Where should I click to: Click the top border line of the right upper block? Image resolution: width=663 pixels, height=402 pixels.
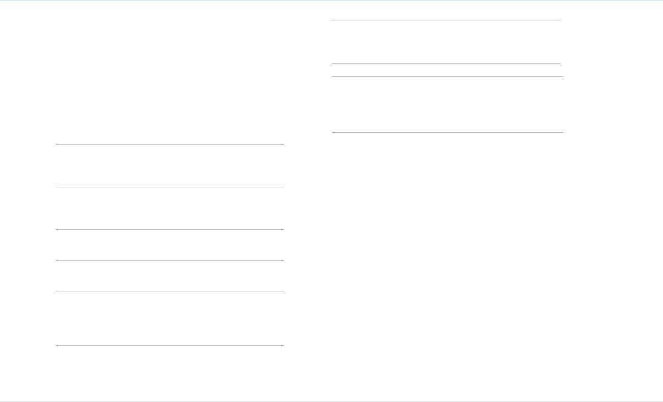point(446,21)
